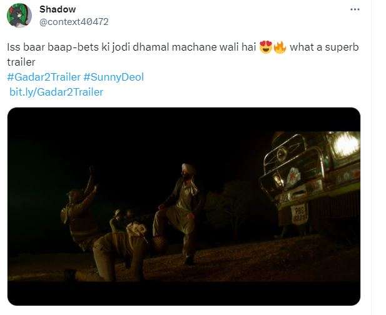
Task: Click the word "trailer" on the second line
Action: [x=21, y=62]
